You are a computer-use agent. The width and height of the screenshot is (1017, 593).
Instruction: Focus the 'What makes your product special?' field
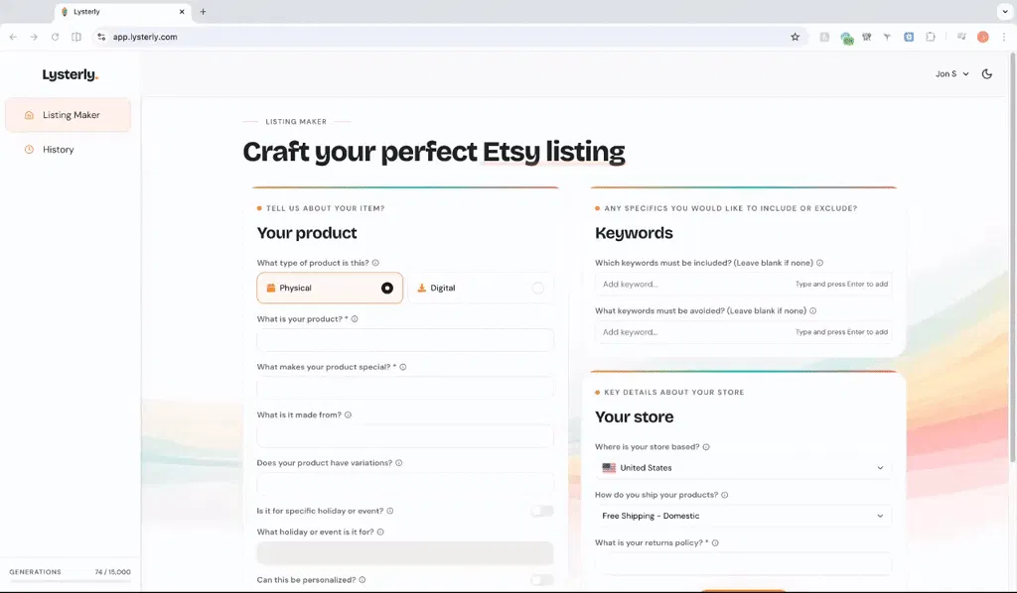[x=405, y=388]
